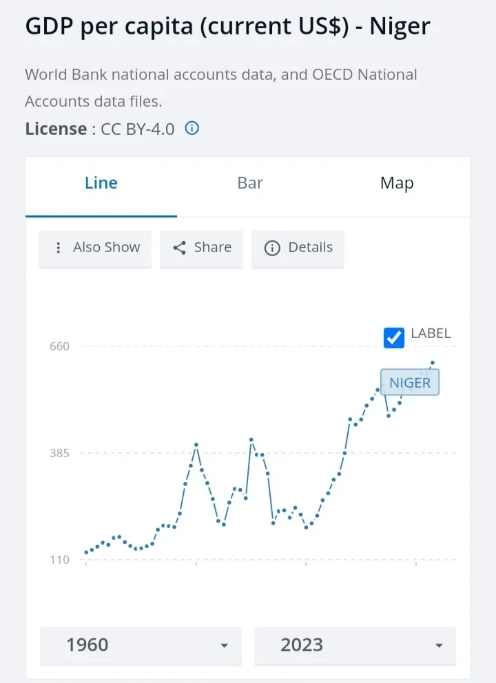Image resolution: width=496 pixels, height=683 pixels.
Task: Click the GDP per capita Niger title
Action: coord(227,27)
